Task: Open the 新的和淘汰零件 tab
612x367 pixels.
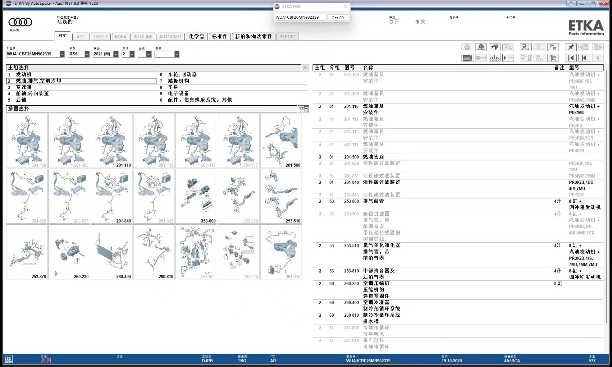Action: (253, 37)
